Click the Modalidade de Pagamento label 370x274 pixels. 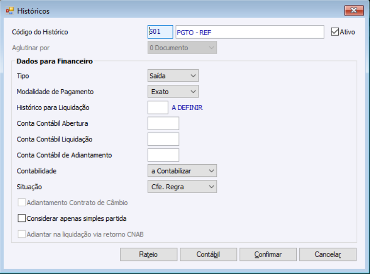[x=55, y=92]
